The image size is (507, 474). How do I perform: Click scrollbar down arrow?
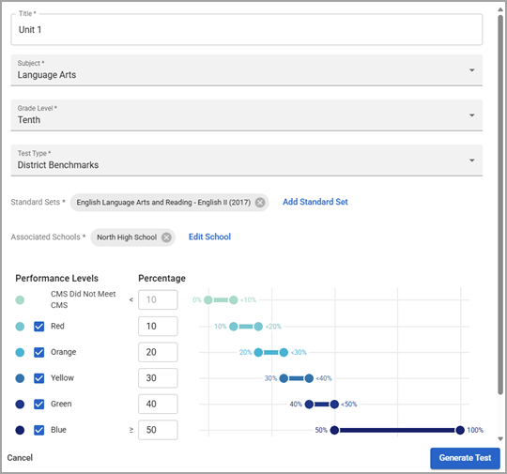pyautogui.click(x=500, y=438)
